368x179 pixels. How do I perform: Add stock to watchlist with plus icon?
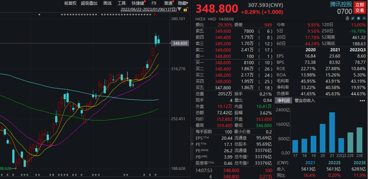364,18
